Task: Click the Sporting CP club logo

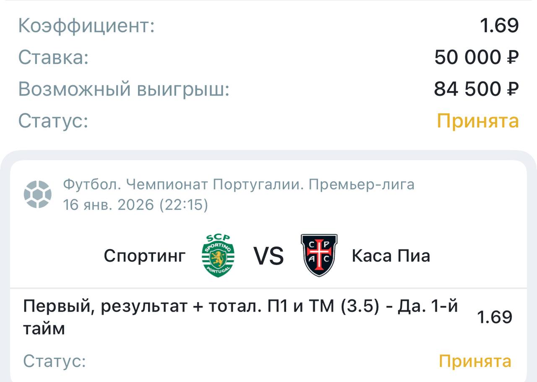Action: tap(218, 256)
